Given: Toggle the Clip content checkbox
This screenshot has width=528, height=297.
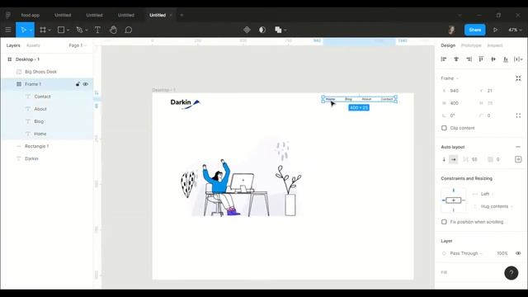Looking at the screenshot, I should [x=444, y=128].
